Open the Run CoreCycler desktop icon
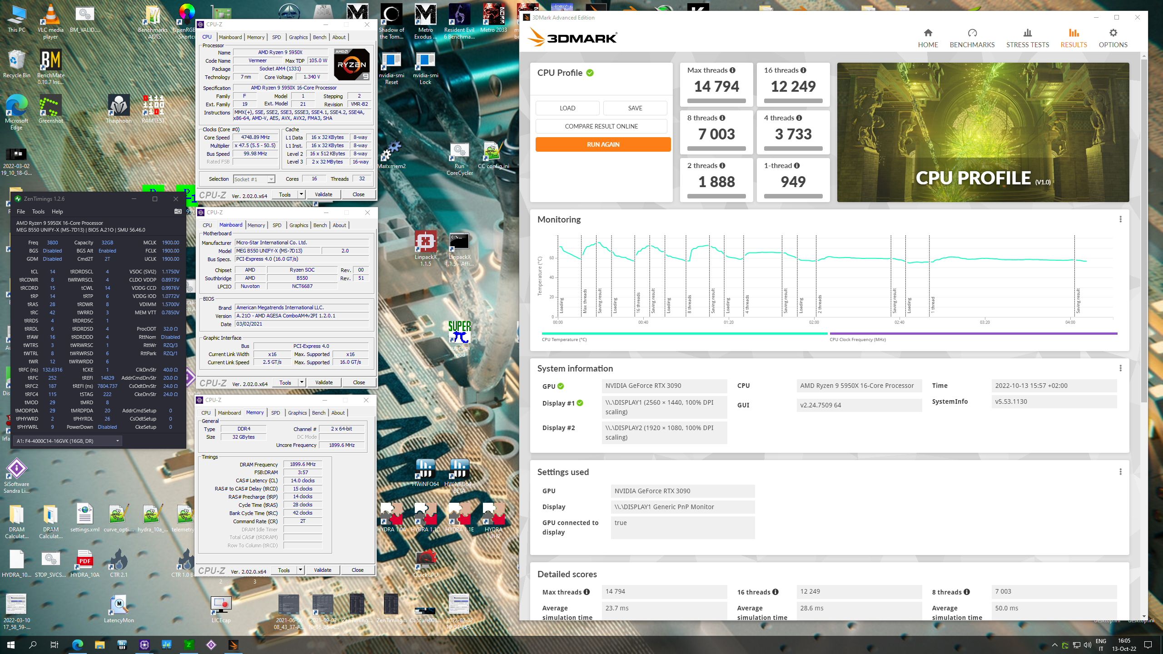Screen dimensions: 1163x654 pos(459,159)
